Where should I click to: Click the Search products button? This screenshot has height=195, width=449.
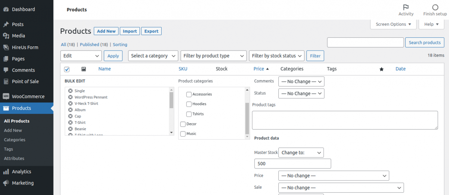coord(425,43)
